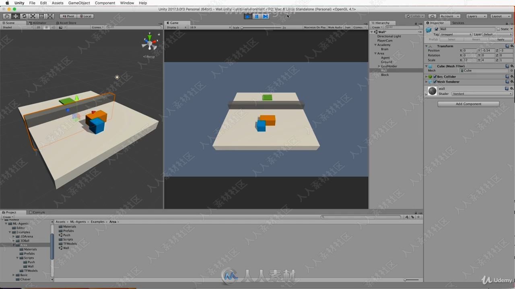Screen dimensions: 515x289
Task: Select the Move tool
Action: [15, 16]
